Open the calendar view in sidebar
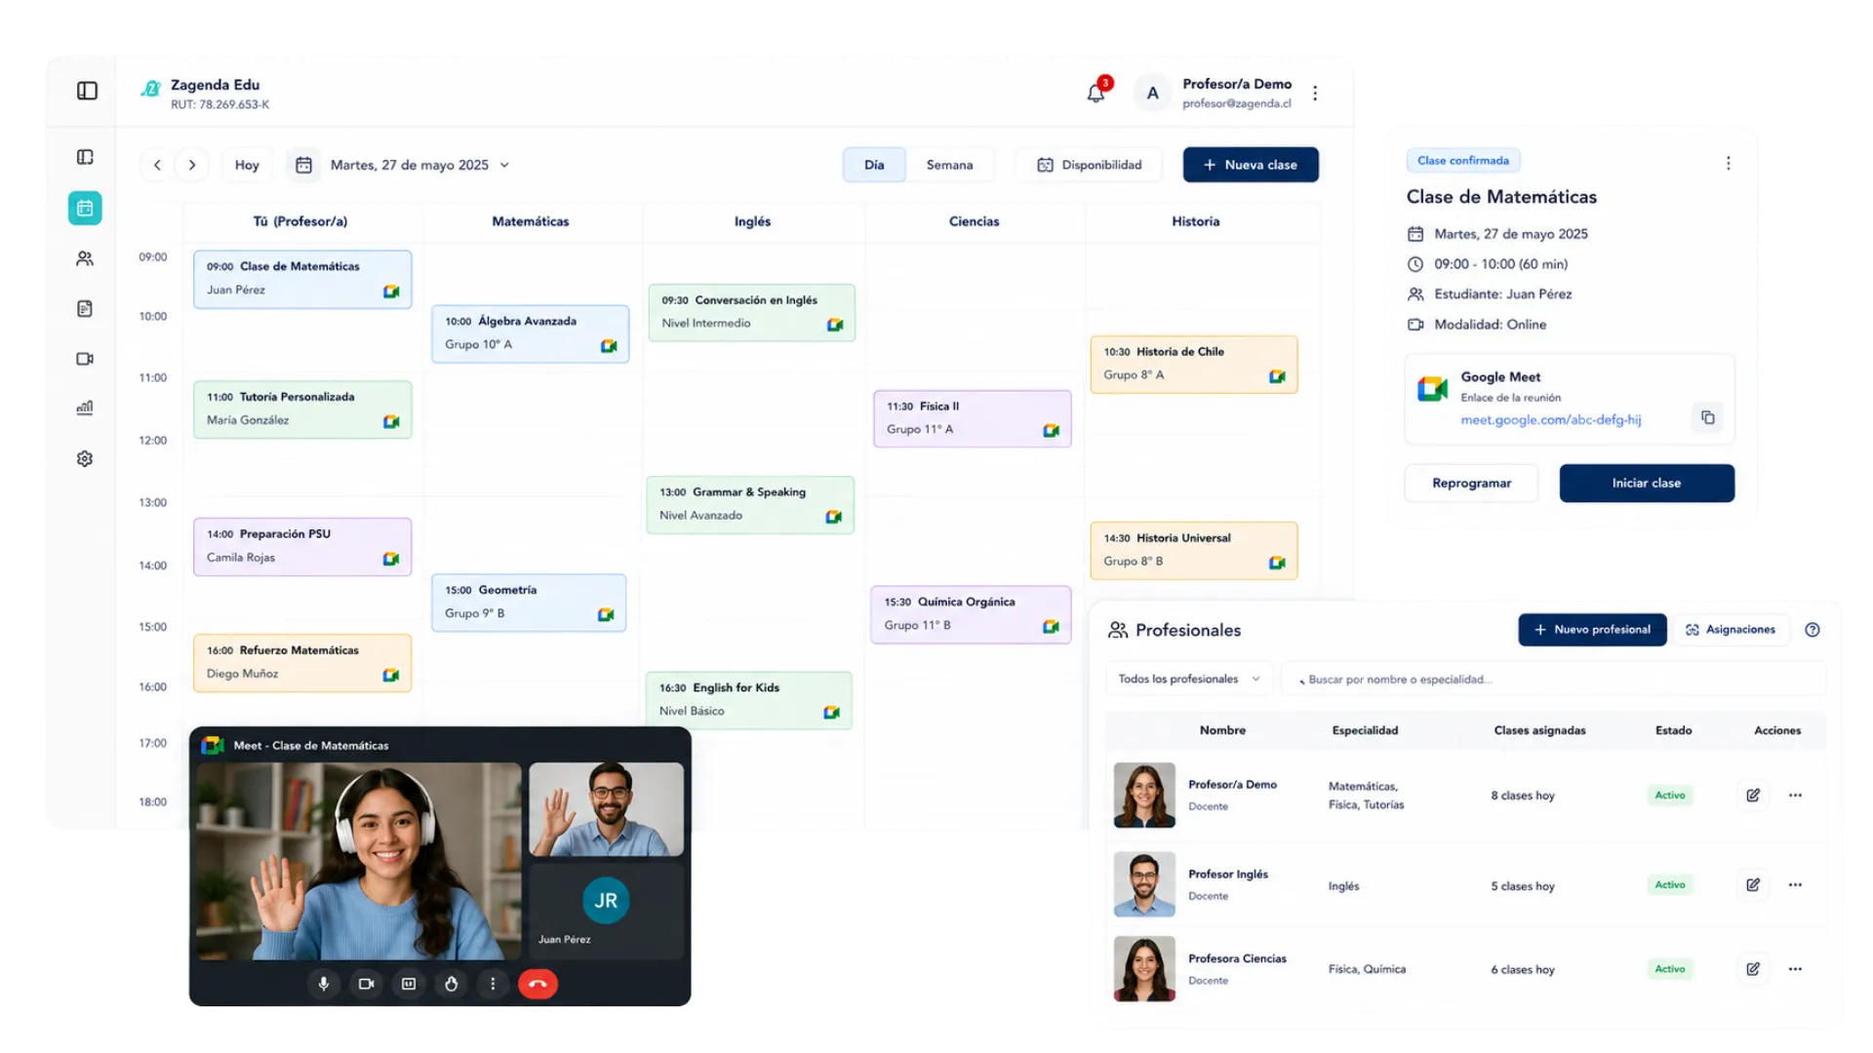This screenshot has width=1873, height=1053. [85, 208]
